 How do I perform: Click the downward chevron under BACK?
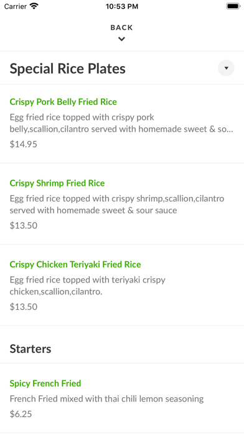pos(121,39)
